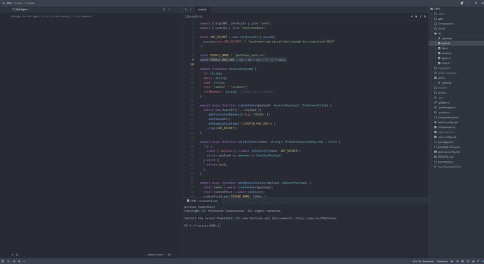Open buffer search from editor toolbar
Screen dimensions: 484x264
(411, 16)
